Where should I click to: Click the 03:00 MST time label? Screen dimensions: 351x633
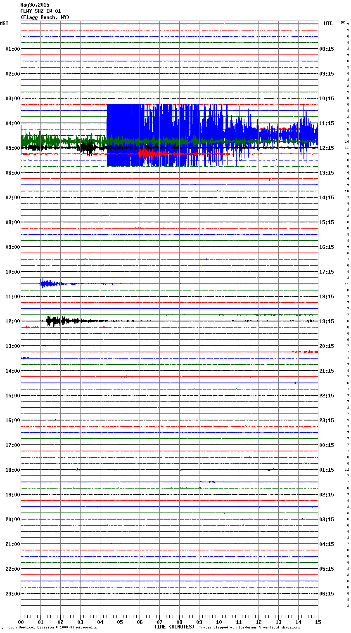[13, 99]
